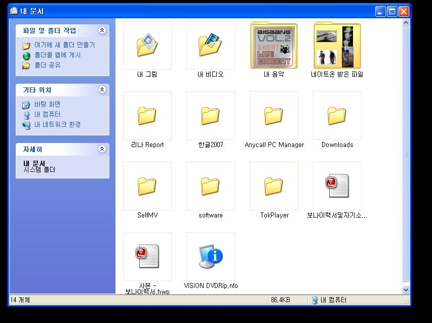Click the 시스템 폴더 details text
This screenshot has width=432, height=323.
(39, 170)
